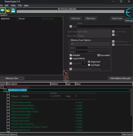The height and width of the screenshot is (136, 133).
Task: Toggle Pause the game while scanning
Action: tap(71, 69)
